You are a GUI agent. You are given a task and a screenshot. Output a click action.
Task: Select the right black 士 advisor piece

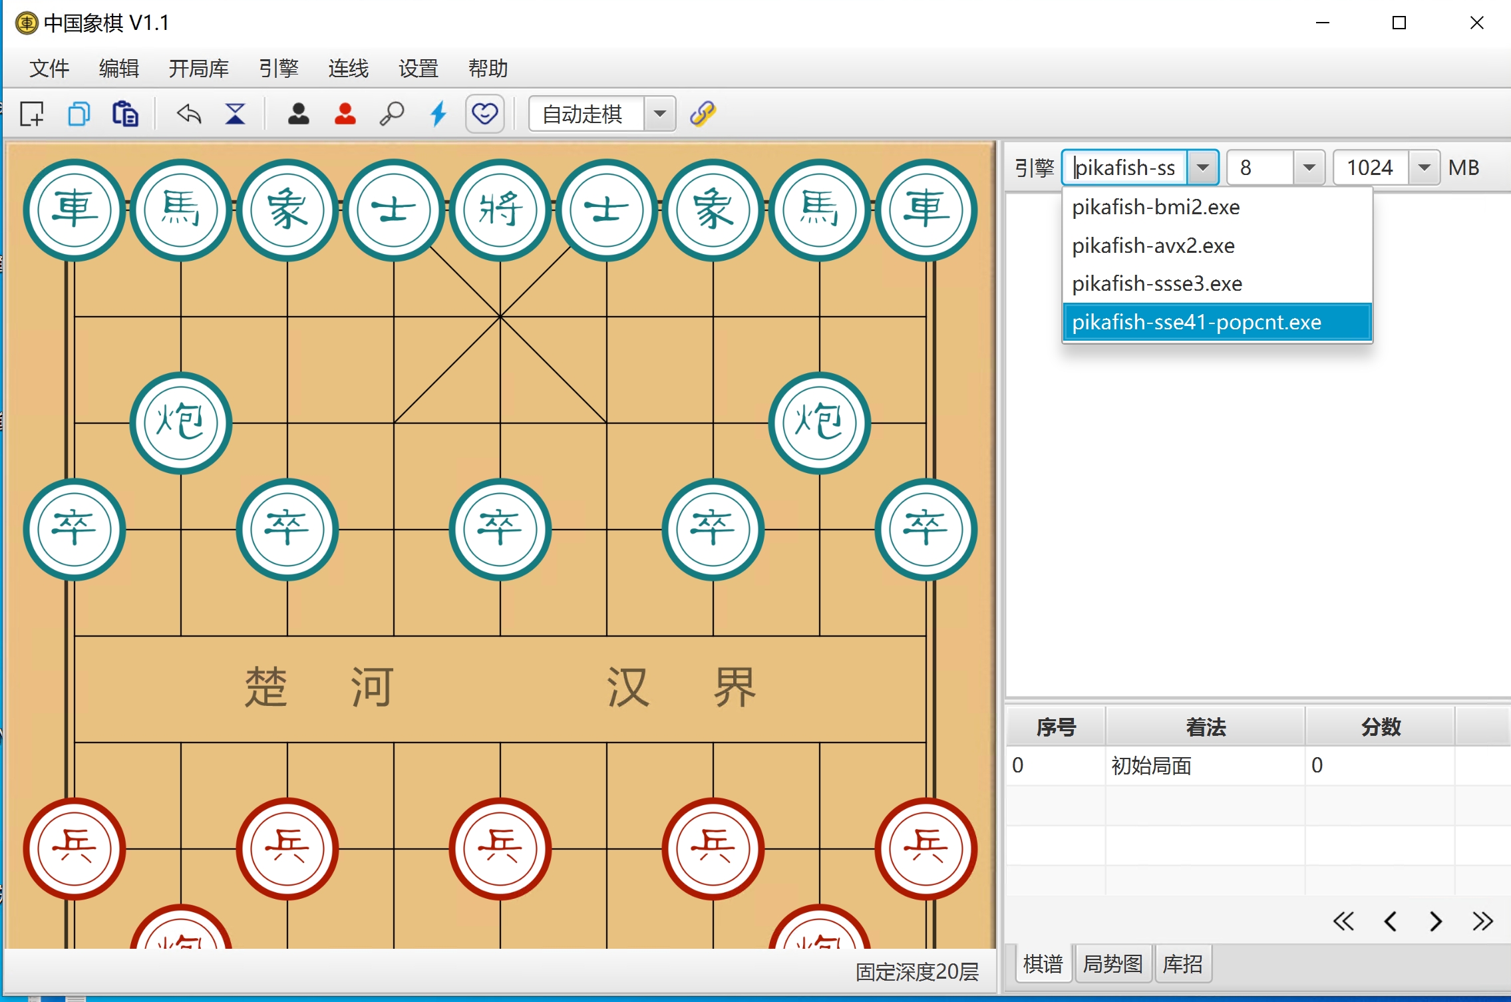607,210
